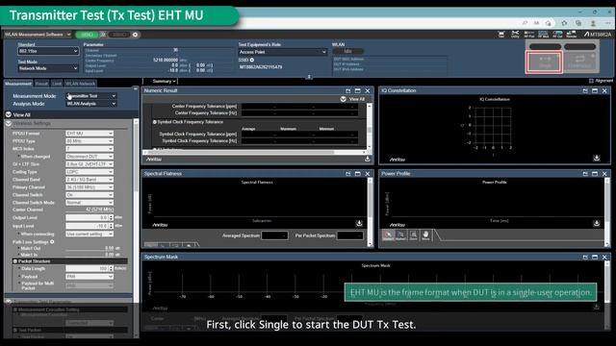Click the SSID settings icon
The height and width of the screenshot is (346, 616).
coord(252,60)
